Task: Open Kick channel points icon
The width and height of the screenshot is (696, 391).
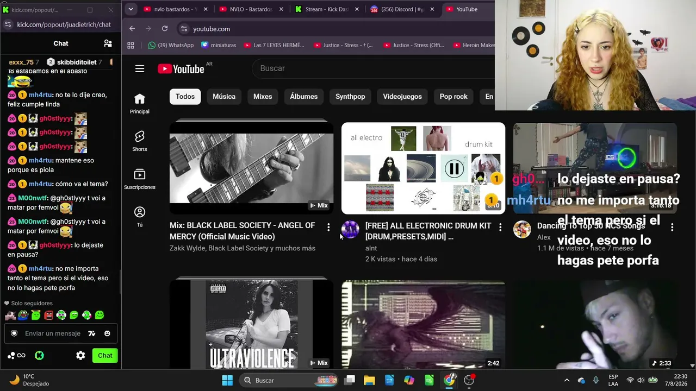Action: click(x=16, y=356)
